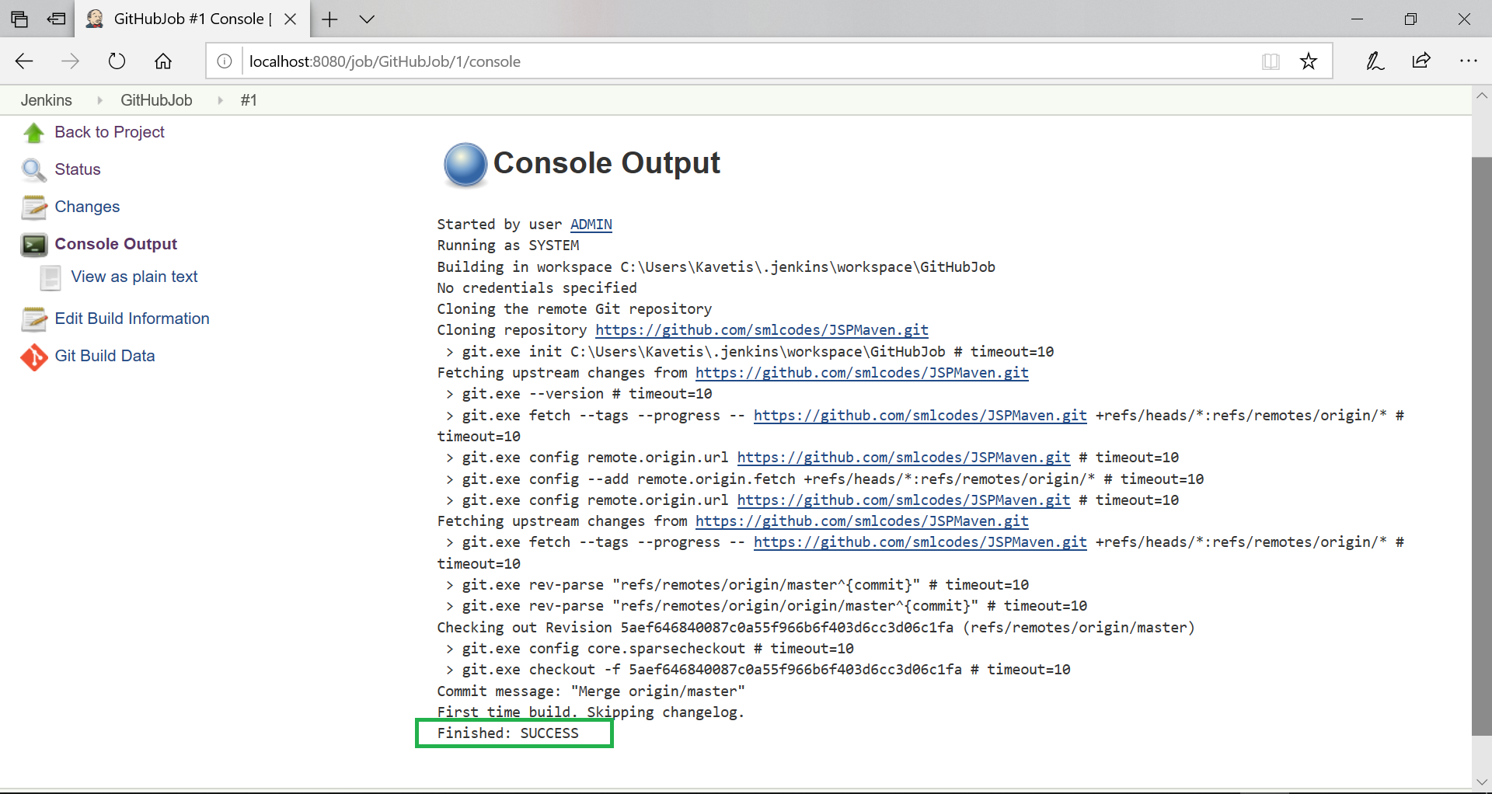Click the View as plain text document icon

(x=51, y=277)
